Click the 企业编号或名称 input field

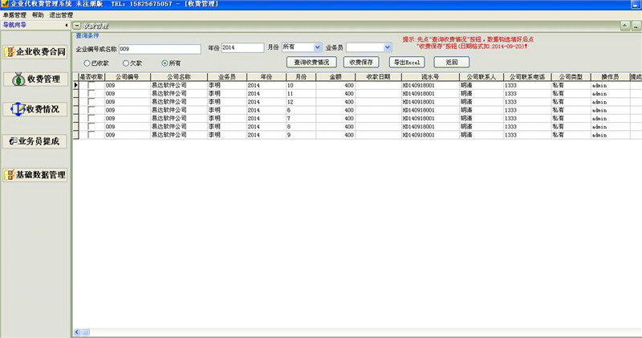tap(159, 48)
